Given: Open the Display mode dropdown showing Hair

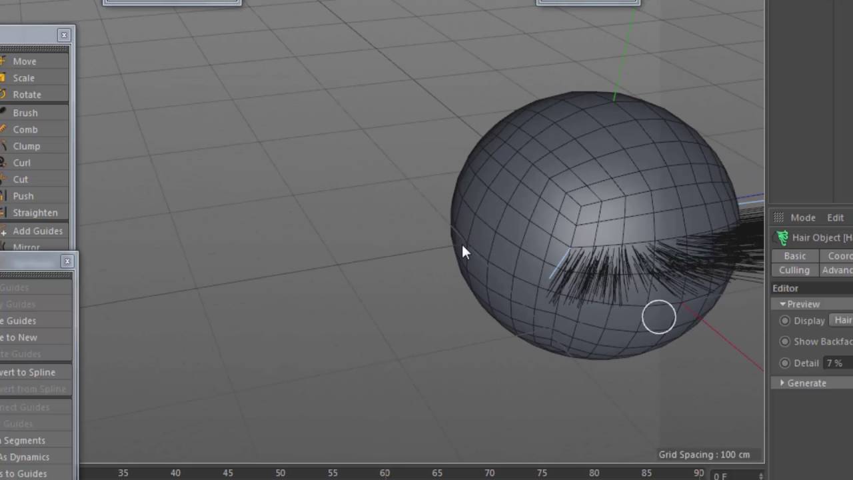Looking at the screenshot, I should click(x=841, y=321).
